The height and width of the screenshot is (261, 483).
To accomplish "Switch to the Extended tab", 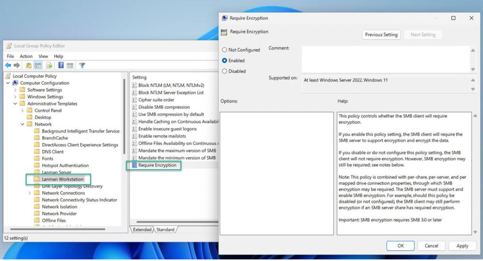I will pos(143,230).
